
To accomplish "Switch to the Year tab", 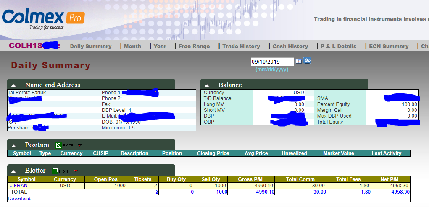I will [x=160, y=47].
